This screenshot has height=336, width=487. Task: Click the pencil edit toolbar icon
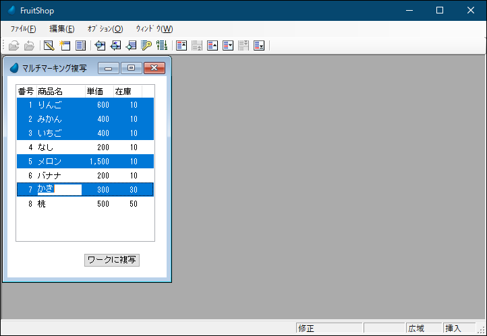pos(49,46)
